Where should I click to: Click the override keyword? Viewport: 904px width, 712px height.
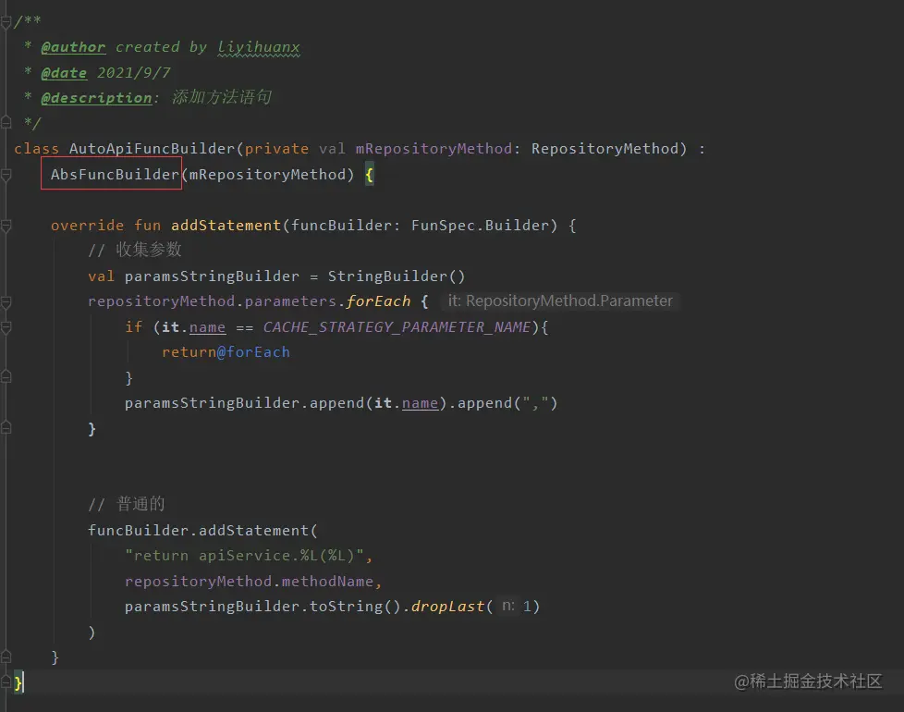click(87, 226)
